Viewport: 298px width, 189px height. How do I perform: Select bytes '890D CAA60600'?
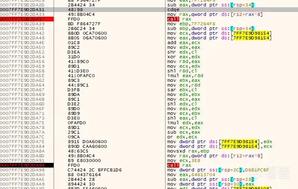click(87, 147)
